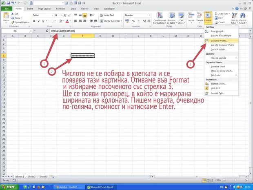Open the File tab
The width and height of the screenshot is (253, 190).
click(x=7, y=9)
